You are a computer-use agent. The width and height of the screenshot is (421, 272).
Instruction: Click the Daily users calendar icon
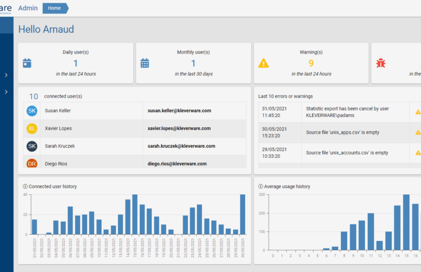[x=27, y=63]
